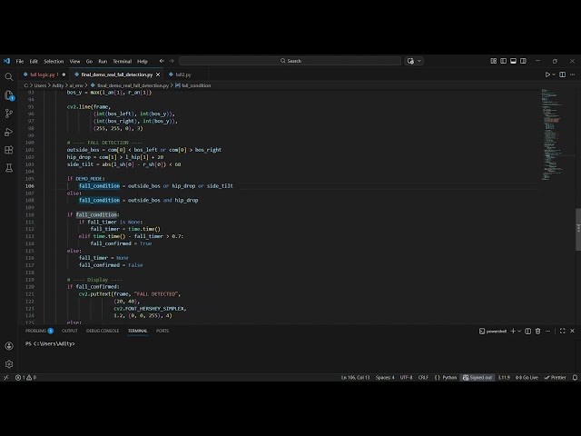Go to line via Ln 106, Col 13
Screen dimensions: 581x436
[355, 378]
